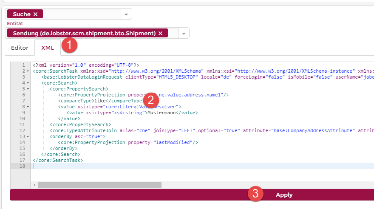Fold the core:Search block on line 4
The image size is (374, 209).
click(28, 83)
